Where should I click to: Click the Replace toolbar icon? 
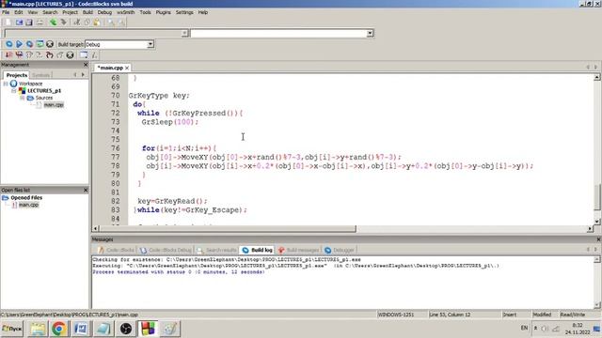121,23
